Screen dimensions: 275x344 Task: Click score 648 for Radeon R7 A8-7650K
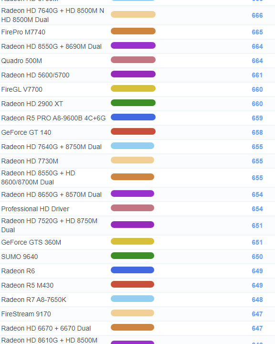point(257,300)
